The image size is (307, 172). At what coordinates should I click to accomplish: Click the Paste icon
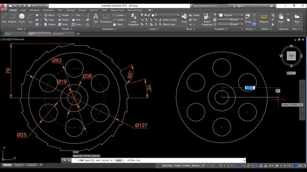pos(281,18)
